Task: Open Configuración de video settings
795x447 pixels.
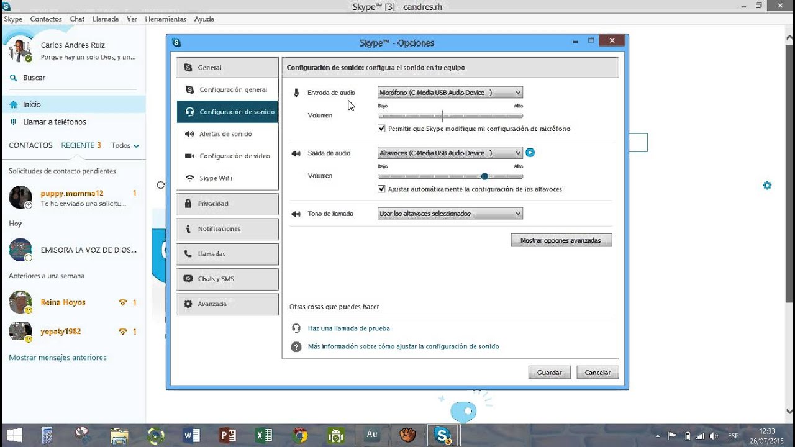Action: click(227, 156)
